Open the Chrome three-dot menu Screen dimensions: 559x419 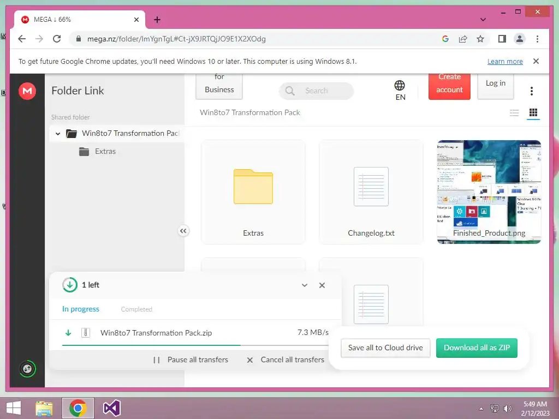point(537,39)
